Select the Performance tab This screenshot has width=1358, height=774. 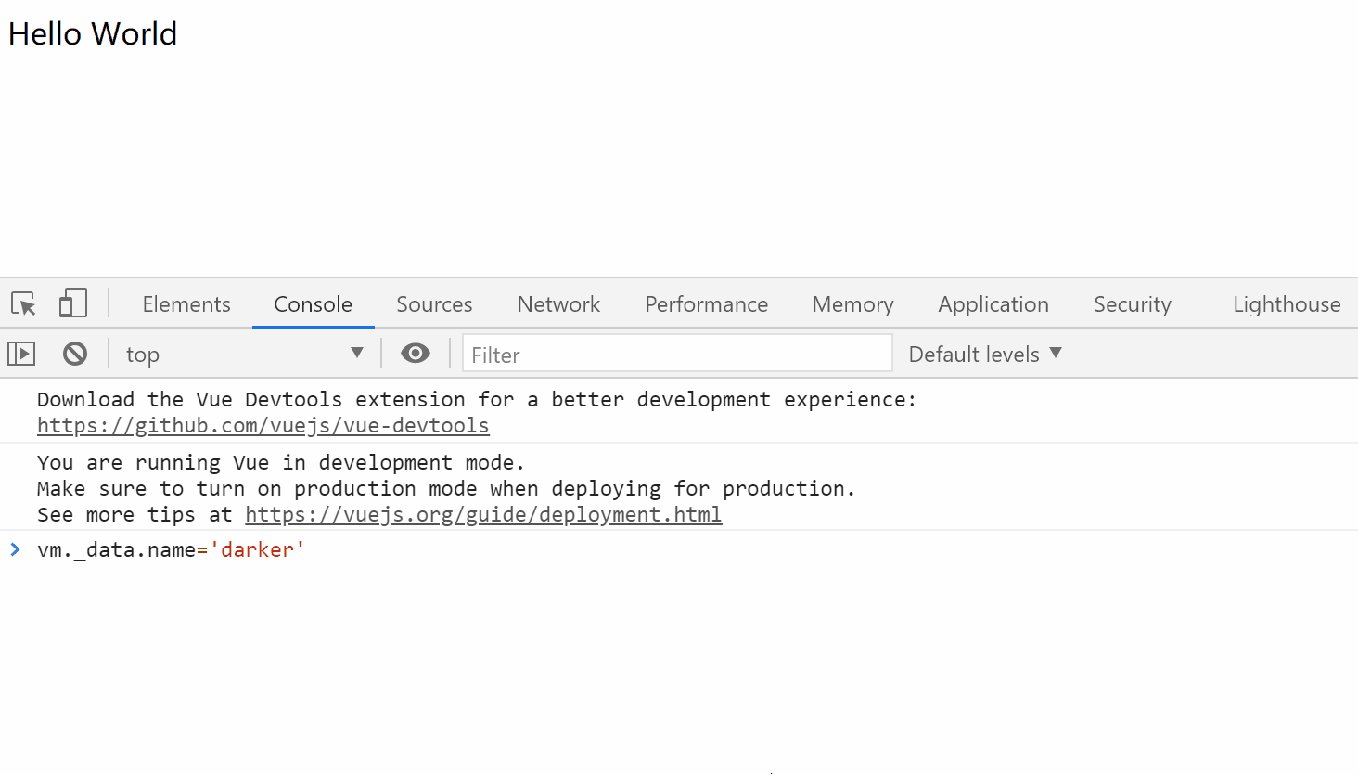point(706,304)
